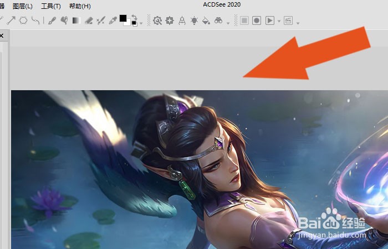
Task: Select the smart brush blob tool
Action: (x=64, y=20)
